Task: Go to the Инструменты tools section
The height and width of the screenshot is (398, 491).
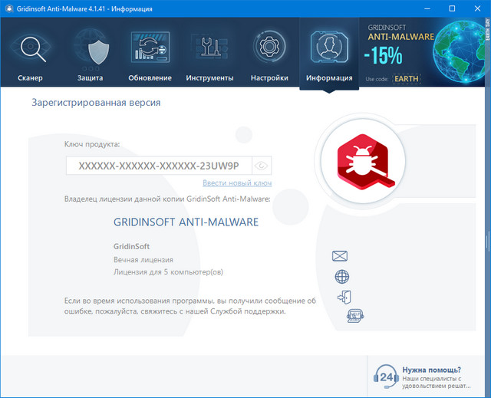Action: (x=209, y=54)
